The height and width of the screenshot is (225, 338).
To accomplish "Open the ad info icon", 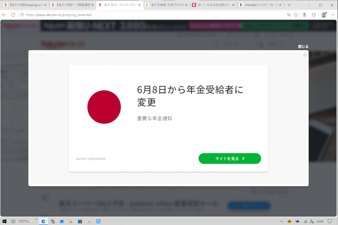I will pos(305,55).
